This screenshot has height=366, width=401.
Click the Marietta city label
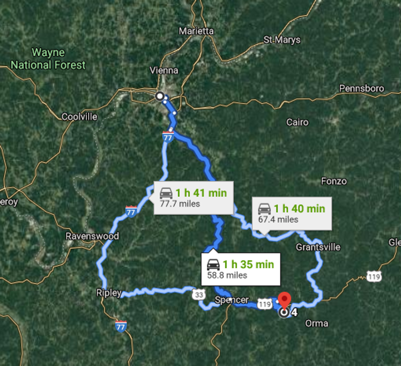coord(196,31)
